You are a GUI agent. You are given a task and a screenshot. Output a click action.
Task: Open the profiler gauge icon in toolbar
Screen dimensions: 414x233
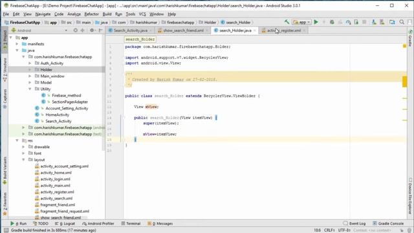[348, 22]
